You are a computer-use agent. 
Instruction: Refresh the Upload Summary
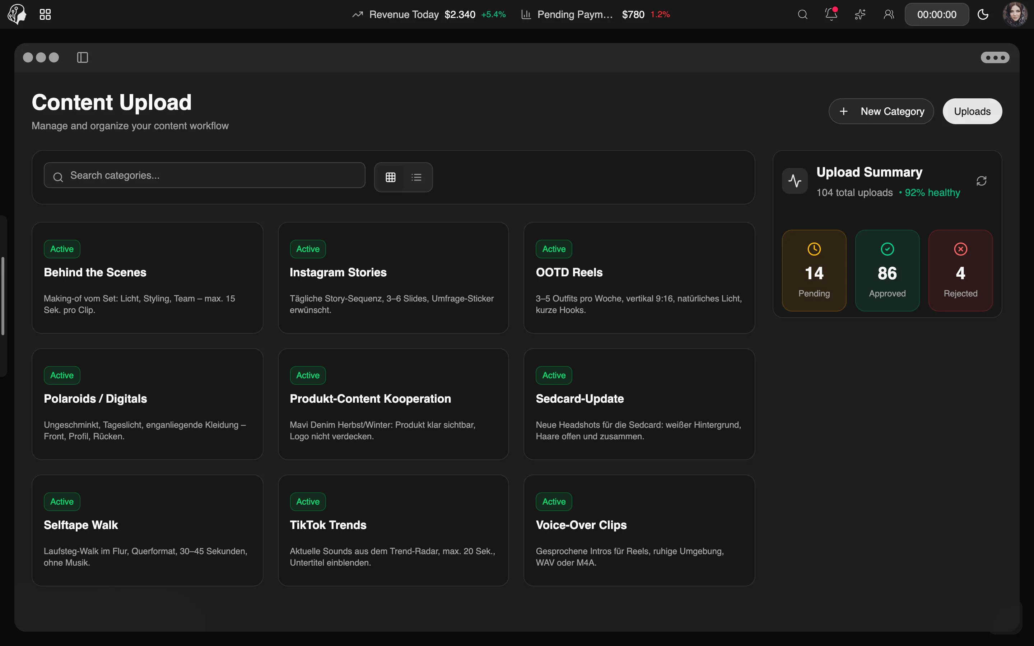[x=982, y=181]
